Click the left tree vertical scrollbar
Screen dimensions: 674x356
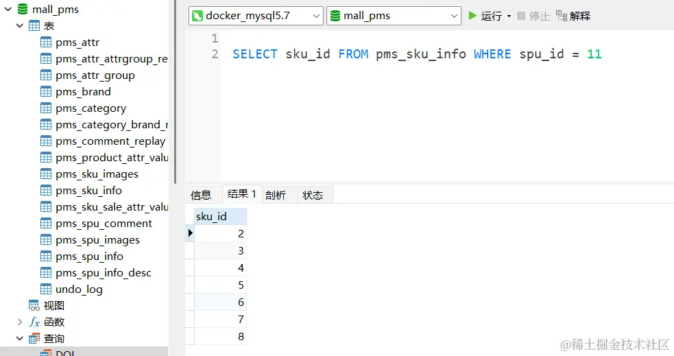[175, 92]
